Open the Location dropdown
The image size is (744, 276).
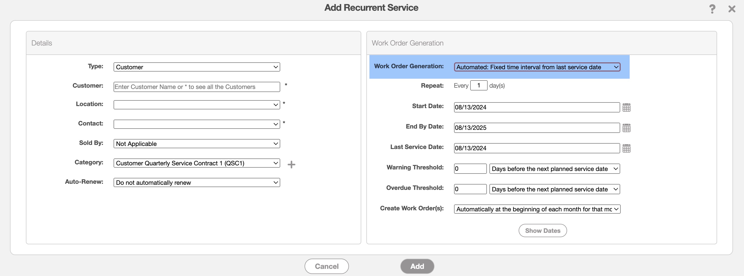[x=196, y=105]
